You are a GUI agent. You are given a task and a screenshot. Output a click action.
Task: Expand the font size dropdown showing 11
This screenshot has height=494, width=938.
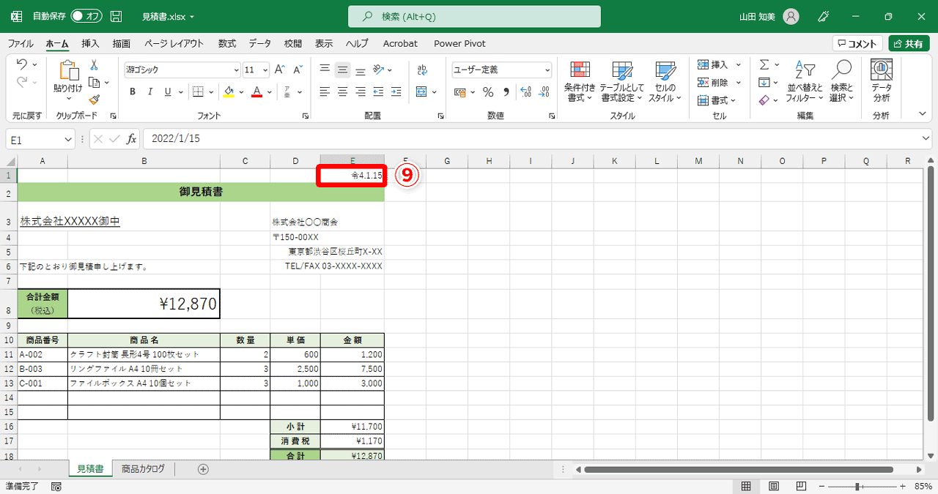pos(265,69)
